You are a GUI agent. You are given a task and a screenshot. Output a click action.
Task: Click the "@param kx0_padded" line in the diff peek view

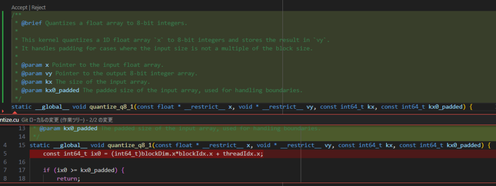177,128
